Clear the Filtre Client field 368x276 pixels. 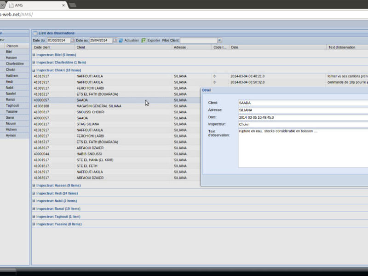click(219, 40)
